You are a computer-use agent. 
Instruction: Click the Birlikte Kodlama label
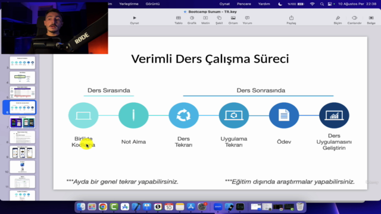[x=83, y=141]
